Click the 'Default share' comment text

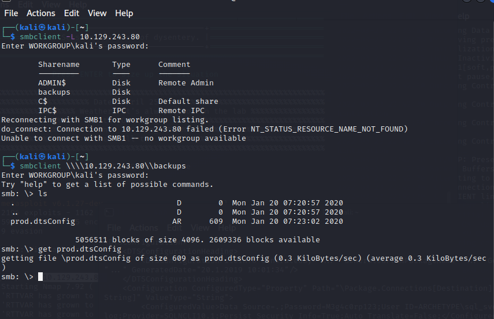tap(188, 102)
